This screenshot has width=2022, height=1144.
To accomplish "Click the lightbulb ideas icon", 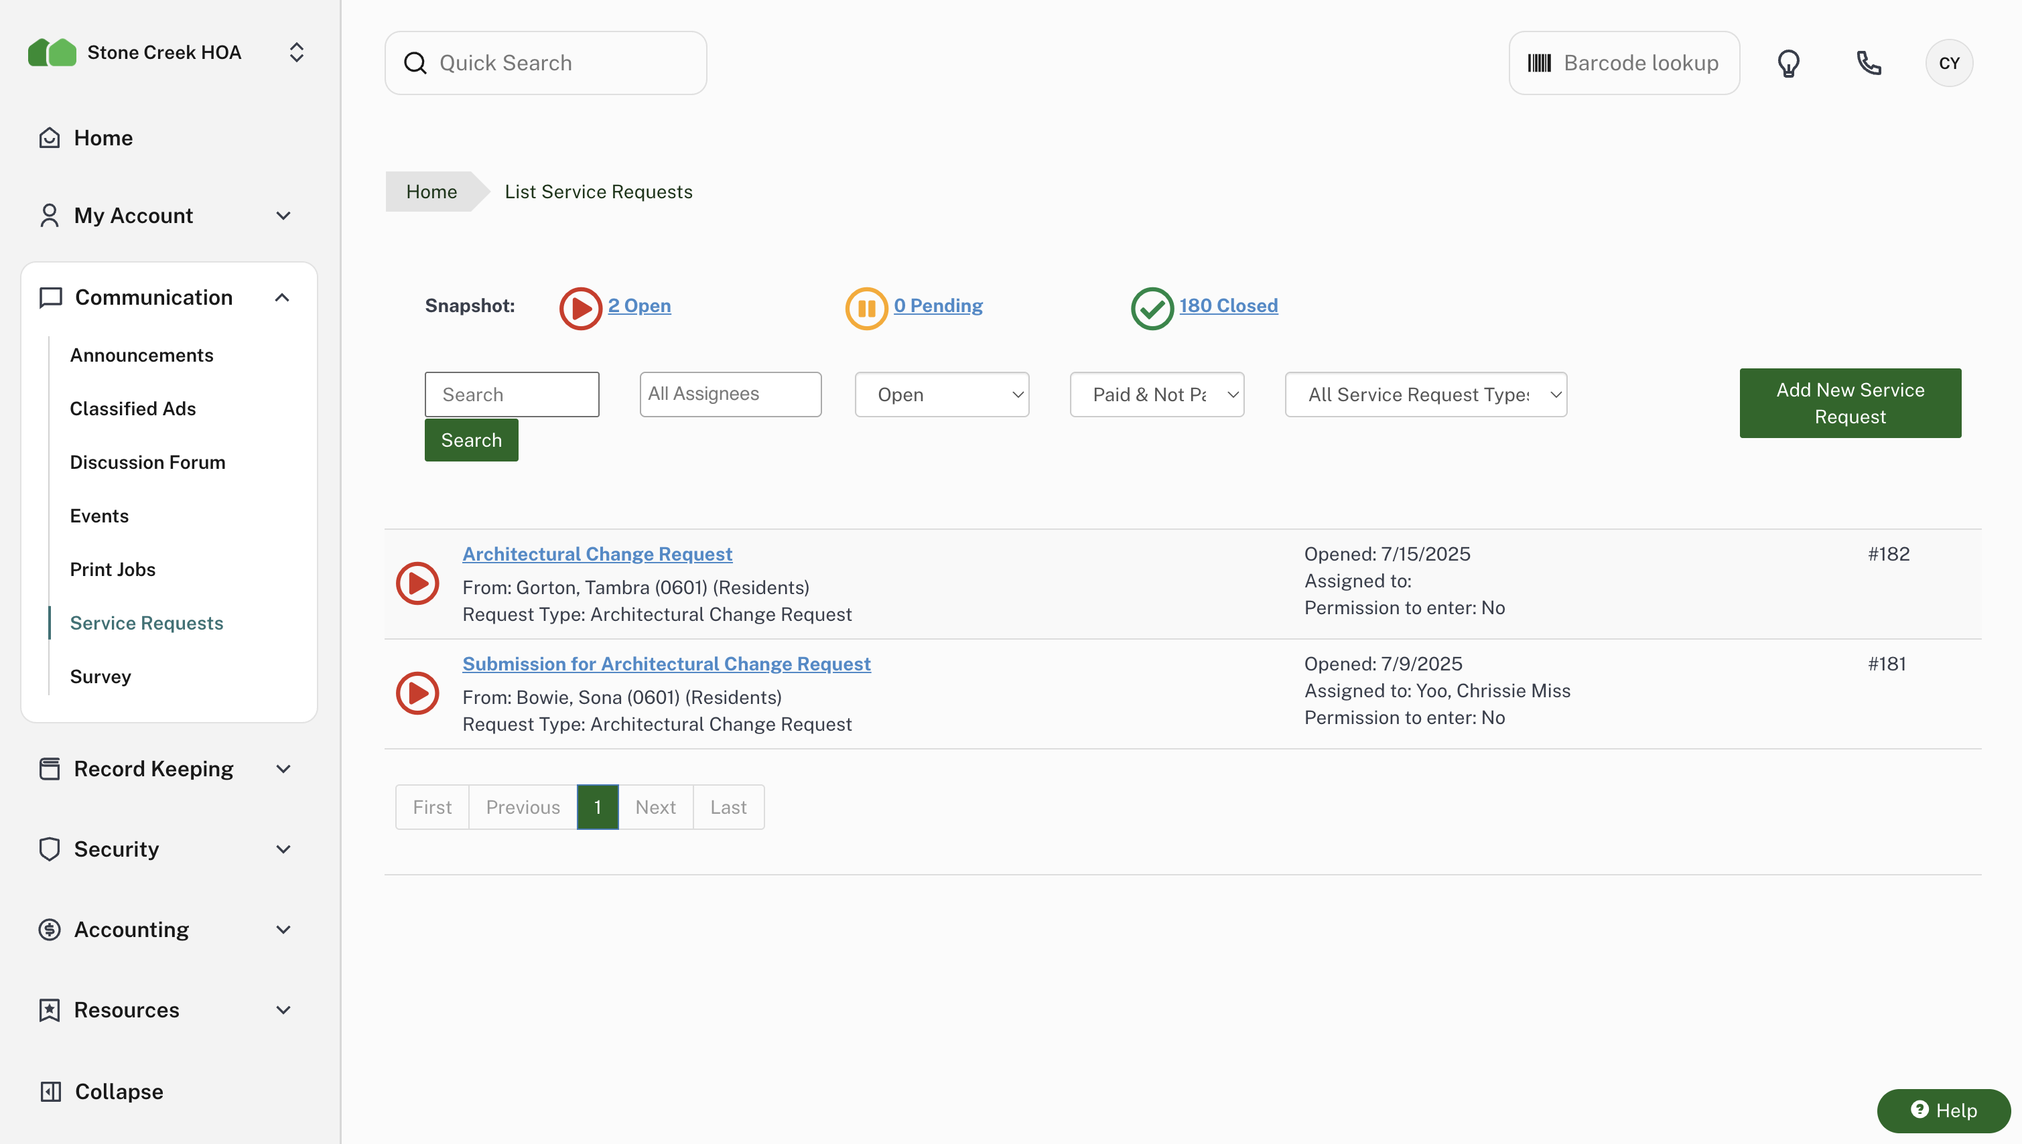I will 1788,63.
